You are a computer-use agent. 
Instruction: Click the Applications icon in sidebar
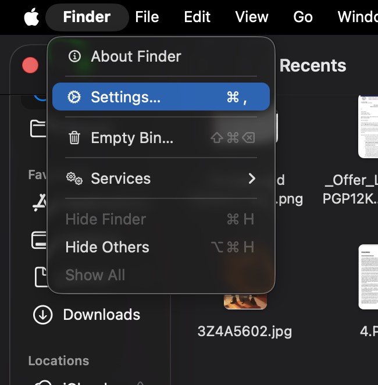pos(40,202)
